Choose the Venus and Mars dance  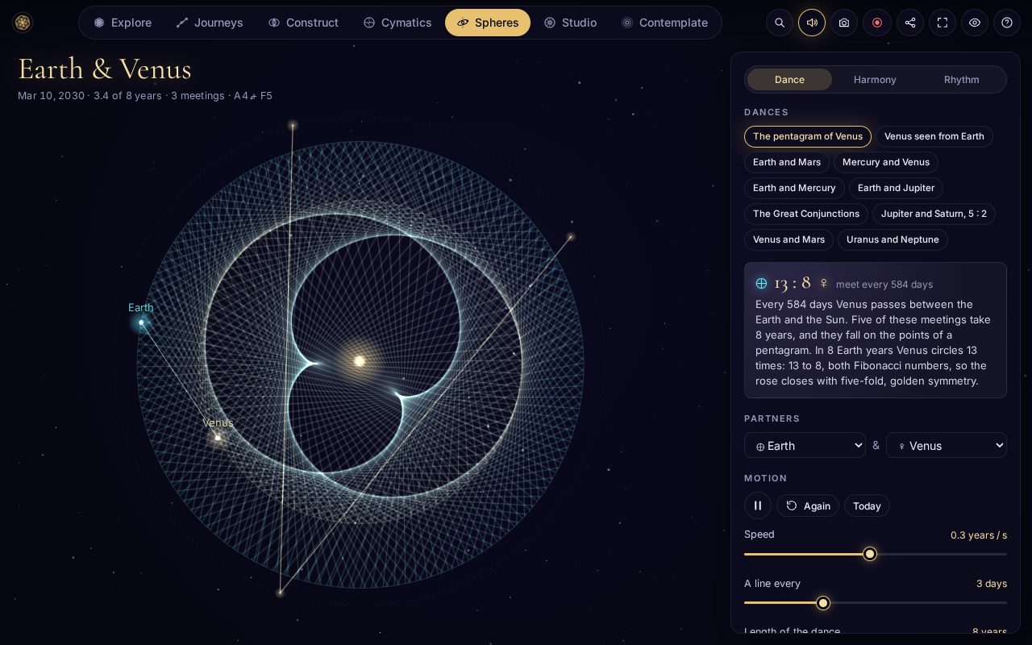click(789, 239)
